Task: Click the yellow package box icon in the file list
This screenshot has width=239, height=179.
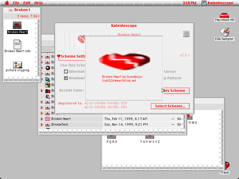Action: pyautogui.click(x=48, y=85)
